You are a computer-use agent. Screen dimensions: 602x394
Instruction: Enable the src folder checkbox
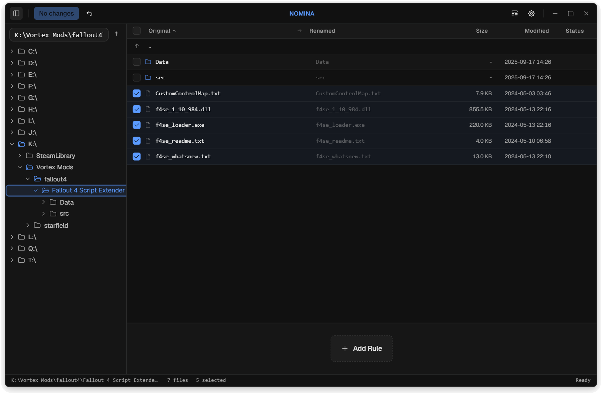tap(137, 77)
